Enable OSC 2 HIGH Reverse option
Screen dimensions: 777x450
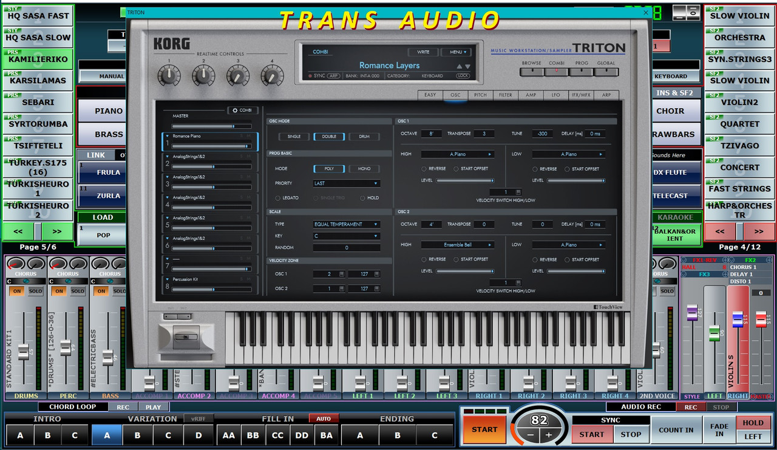click(x=424, y=259)
